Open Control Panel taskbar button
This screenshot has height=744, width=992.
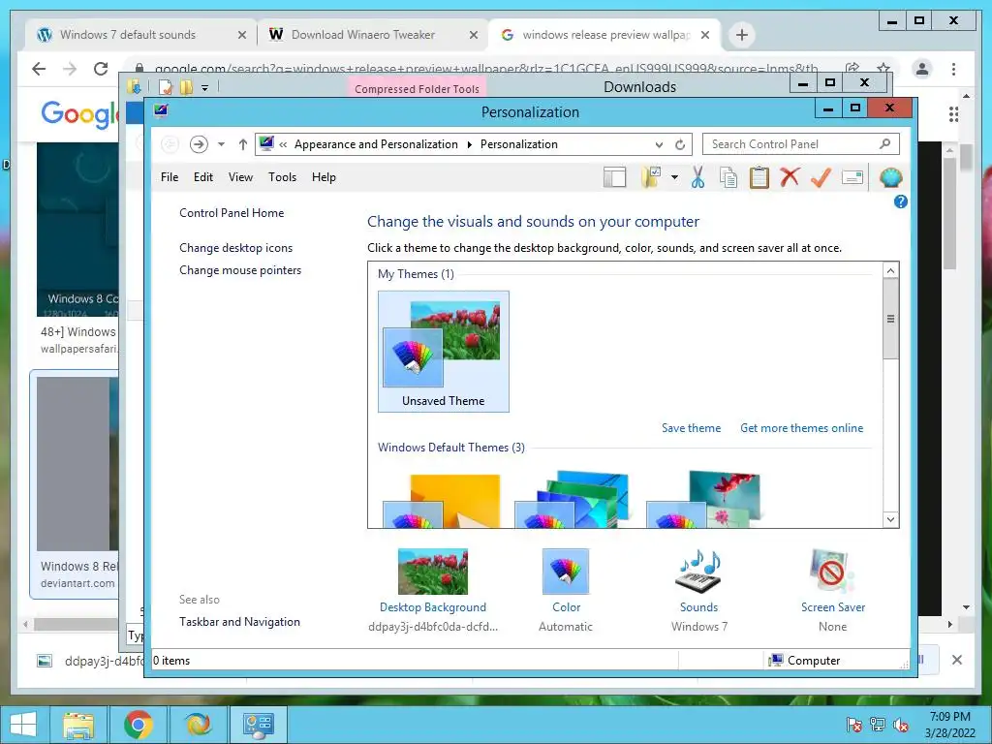click(258, 725)
